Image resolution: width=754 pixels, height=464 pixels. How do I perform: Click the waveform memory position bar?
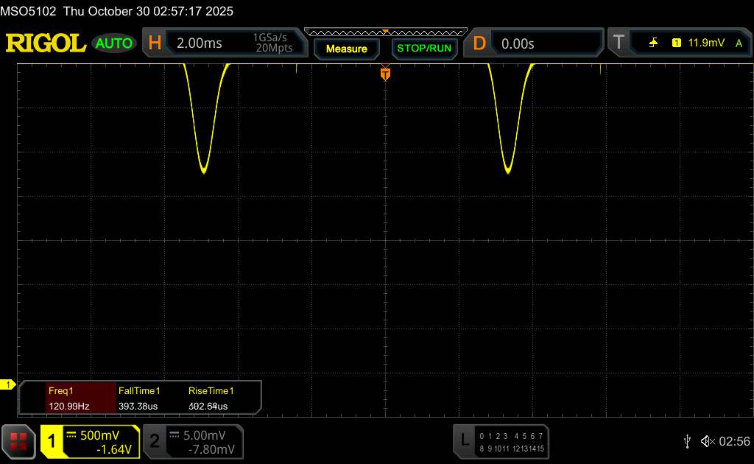pyautogui.click(x=385, y=32)
